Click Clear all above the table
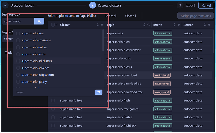The width and height of the screenshot is (216, 133). (x=130, y=16)
